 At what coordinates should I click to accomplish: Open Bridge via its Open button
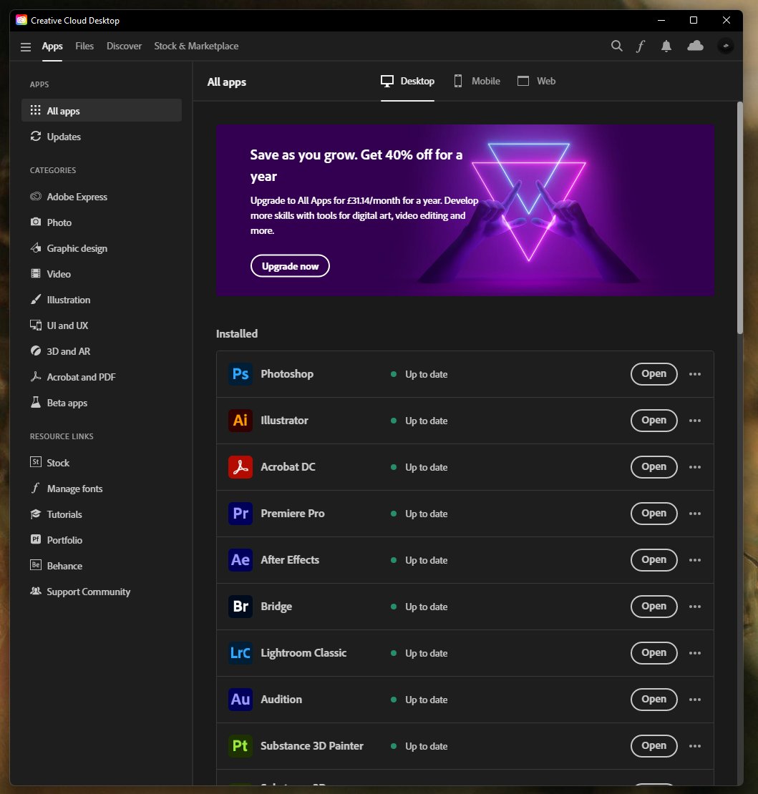(653, 606)
